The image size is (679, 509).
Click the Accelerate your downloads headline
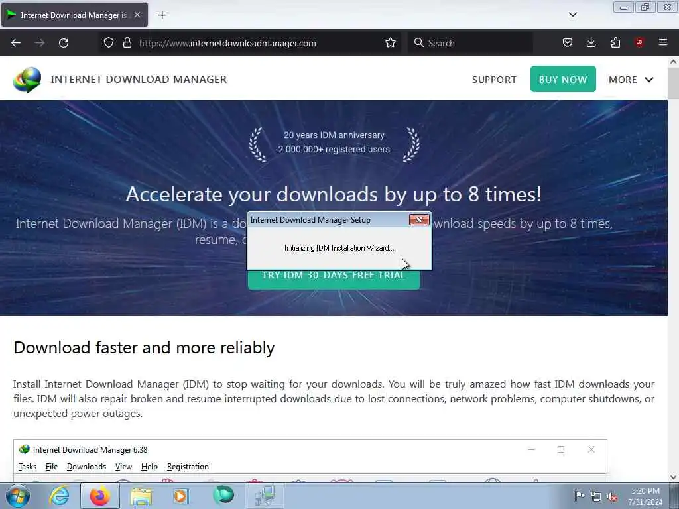click(x=334, y=194)
